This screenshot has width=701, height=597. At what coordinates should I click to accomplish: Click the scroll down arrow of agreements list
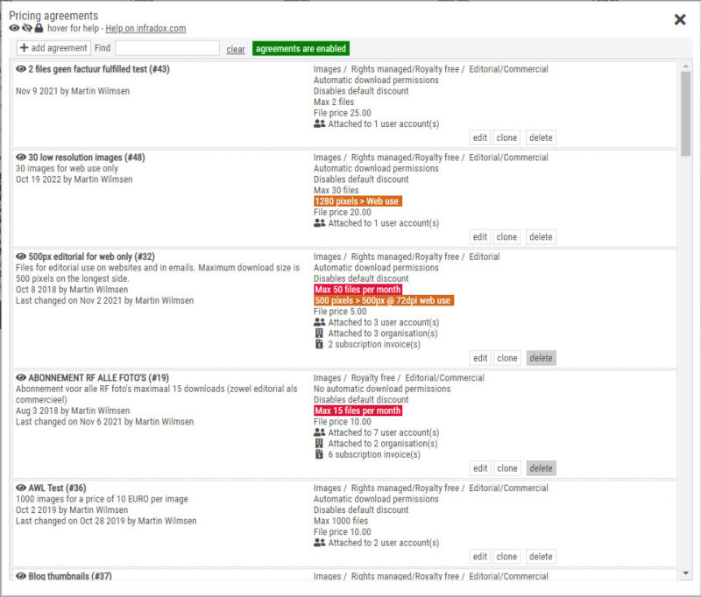(x=685, y=572)
